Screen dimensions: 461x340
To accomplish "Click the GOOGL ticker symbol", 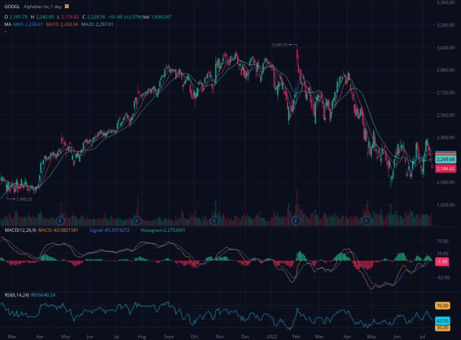I will tap(12, 6).
